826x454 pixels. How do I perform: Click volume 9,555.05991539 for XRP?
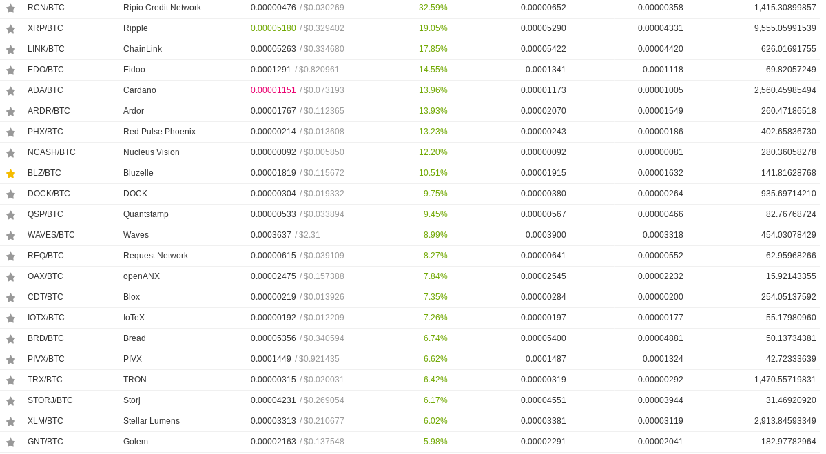pyautogui.click(x=785, y=28)
